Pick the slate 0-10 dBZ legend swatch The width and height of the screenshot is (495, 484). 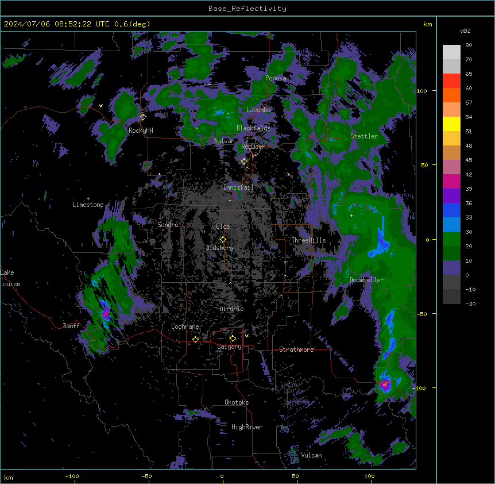point(451,268)
